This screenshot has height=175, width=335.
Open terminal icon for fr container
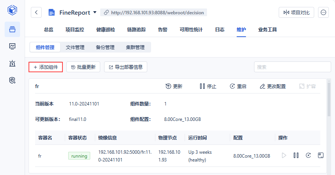[x=320, y=155]
